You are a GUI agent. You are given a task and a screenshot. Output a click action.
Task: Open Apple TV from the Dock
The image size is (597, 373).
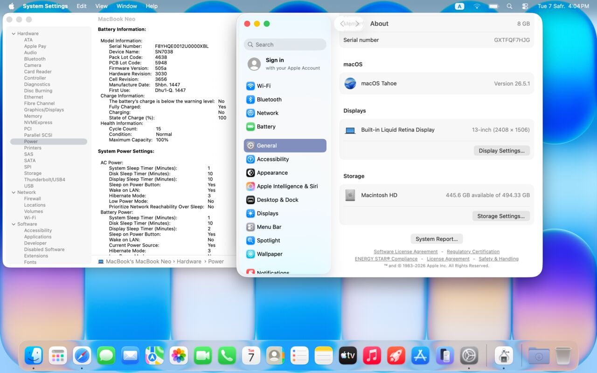point(348,356)
